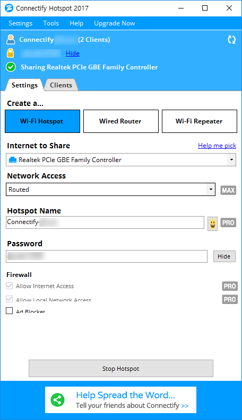Click PRO badge for Allow Internet Access
242x420 pixels.
[230, 286]
